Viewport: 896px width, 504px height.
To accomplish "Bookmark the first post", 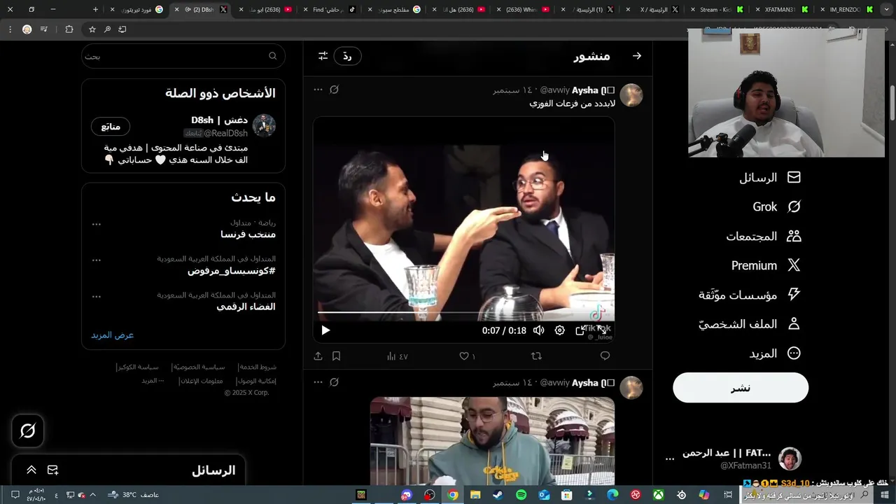I will [x=336, y=356].
